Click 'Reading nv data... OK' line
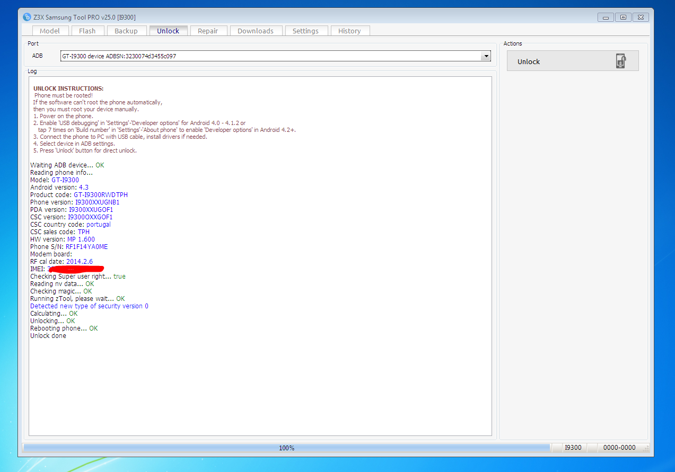 (62, 284)
